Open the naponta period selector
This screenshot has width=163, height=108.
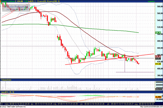159,2
